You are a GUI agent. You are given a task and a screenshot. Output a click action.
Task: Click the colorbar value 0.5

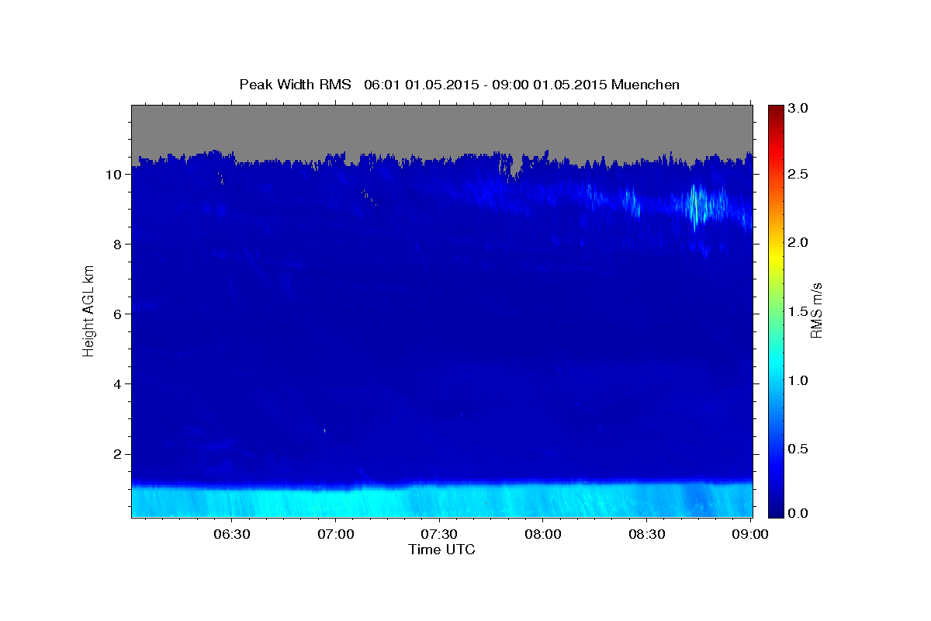click(x=797, y=449)
